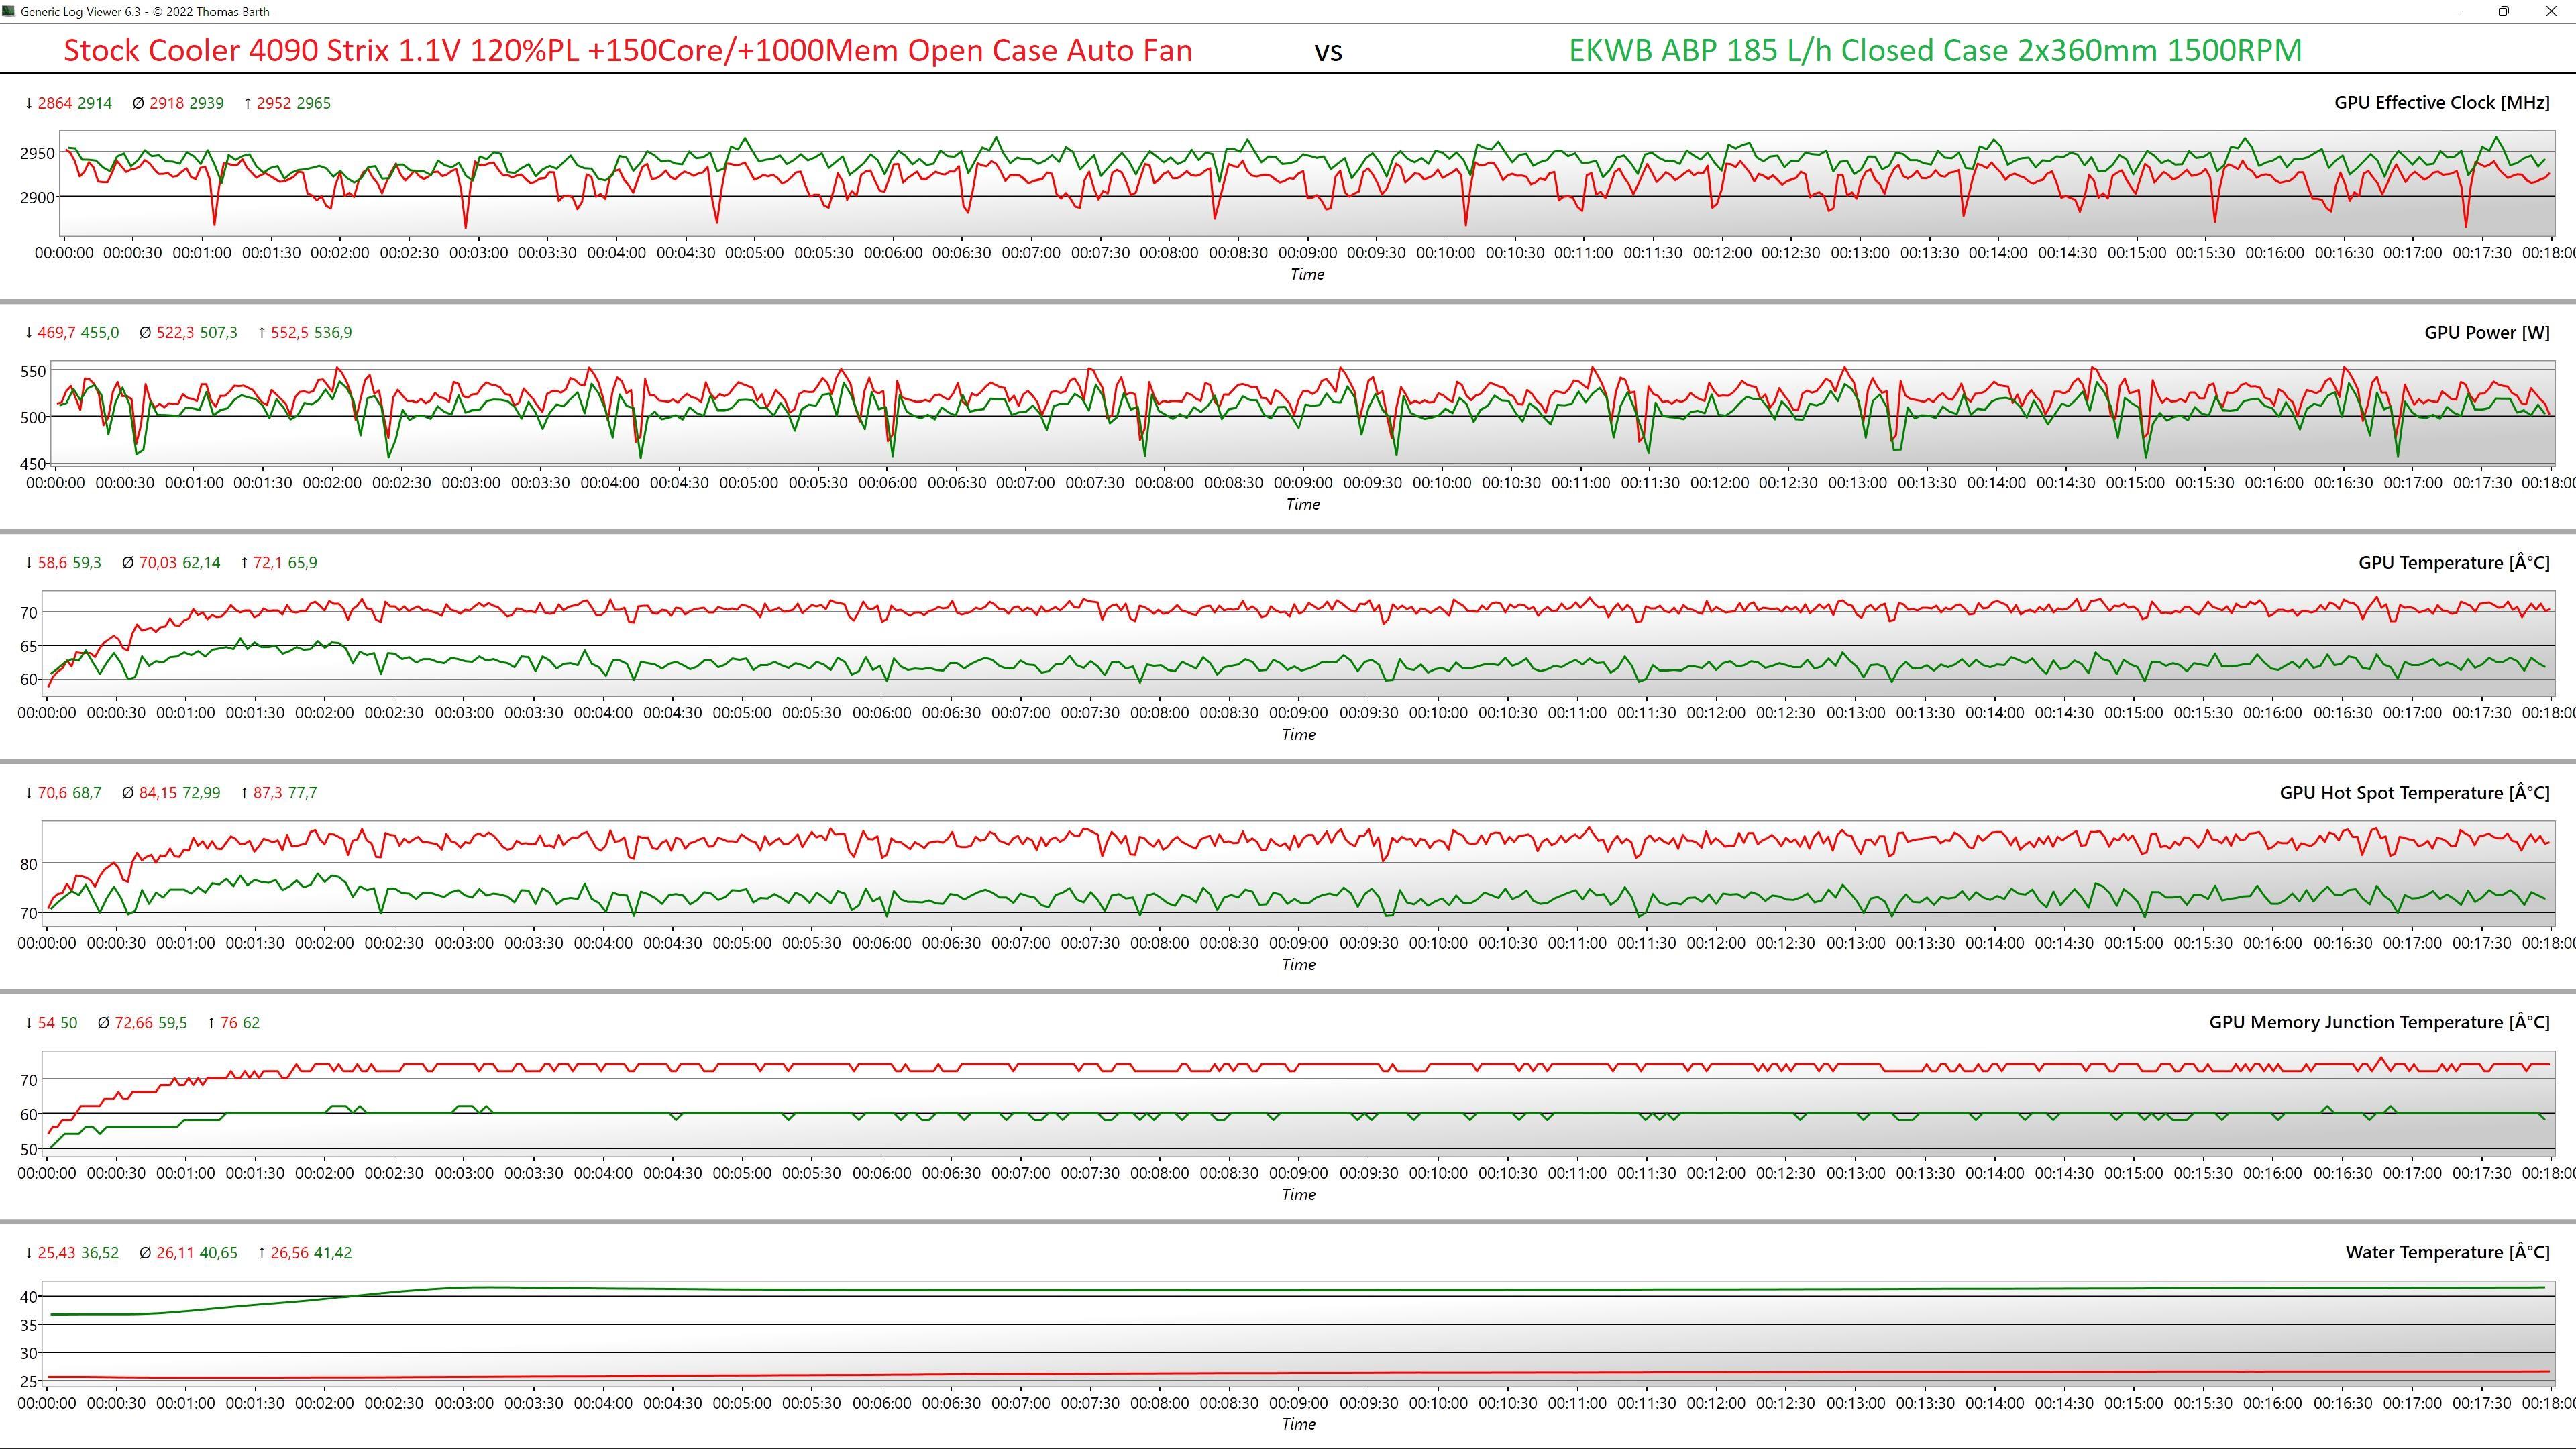Click the GPU Hot Spot Temperature chart title
The height and width of the screenshot is (1449, 2576).
click(2414, 792)
